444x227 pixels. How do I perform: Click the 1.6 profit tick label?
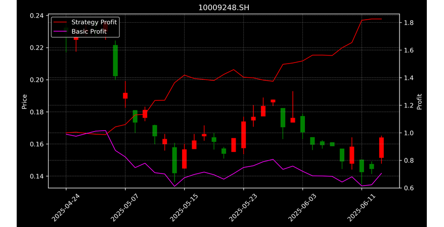pyautogui.click(x=408, y=50)
